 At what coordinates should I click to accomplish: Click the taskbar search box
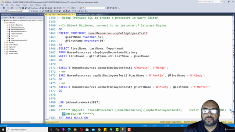[27, 129]
